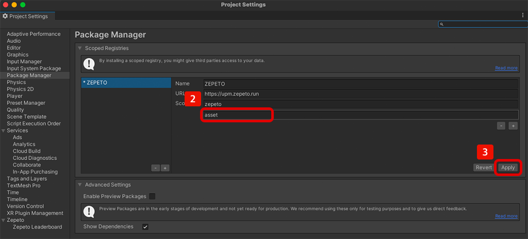Viewport: 528px width, 239px height.
Task: Click the Name field containing ZEPETO
Action: (x=360, y=84)
